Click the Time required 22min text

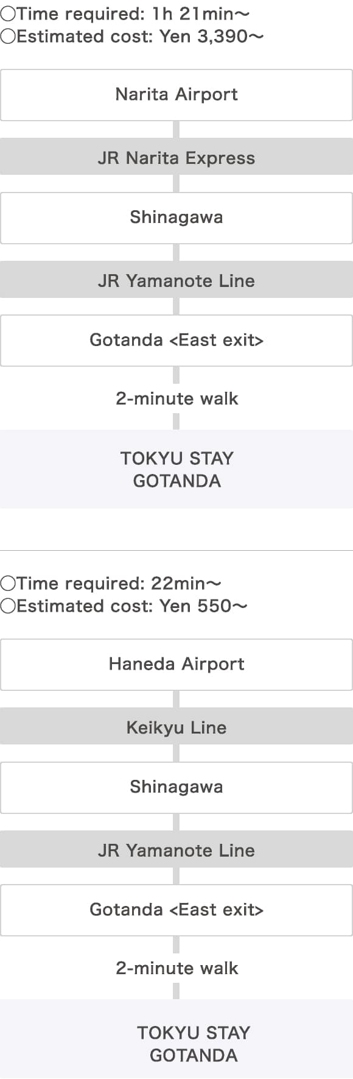pyautogui.click(x=119, y=583)
